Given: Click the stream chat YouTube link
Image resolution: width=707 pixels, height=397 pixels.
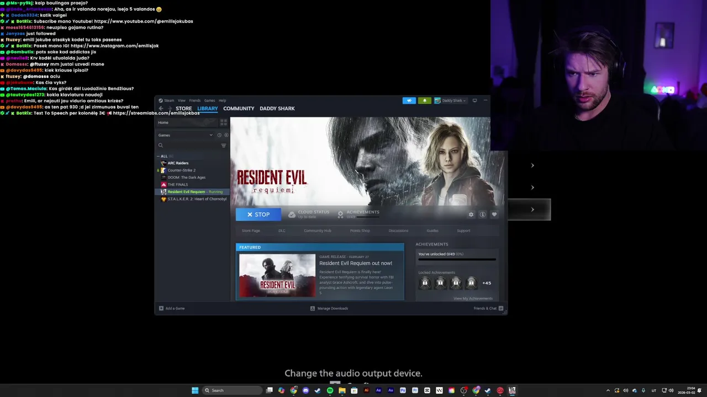Looking at the screenshot, I should click(144, 22).
